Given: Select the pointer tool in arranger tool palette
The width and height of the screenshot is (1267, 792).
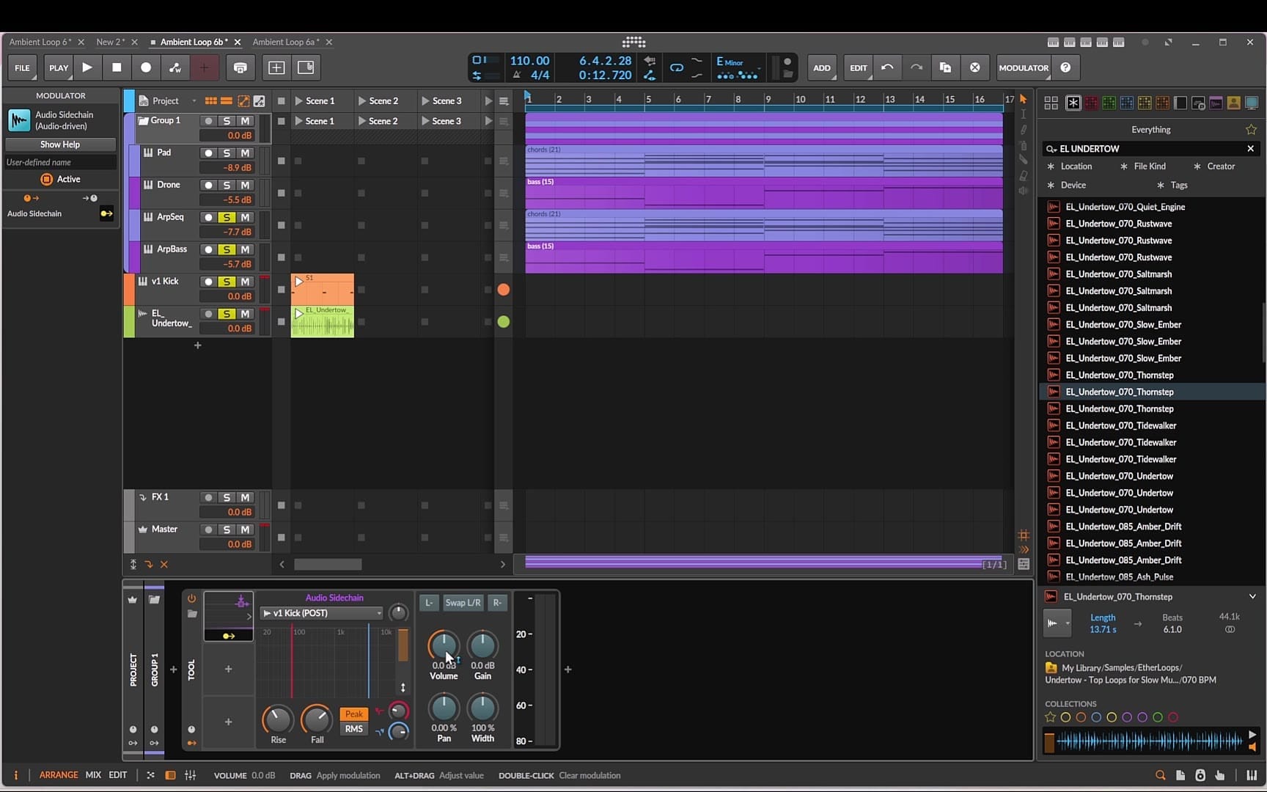Looking at the screenshot, I should [1024, 99].
